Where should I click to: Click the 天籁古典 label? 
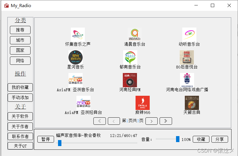pos(192,113)
